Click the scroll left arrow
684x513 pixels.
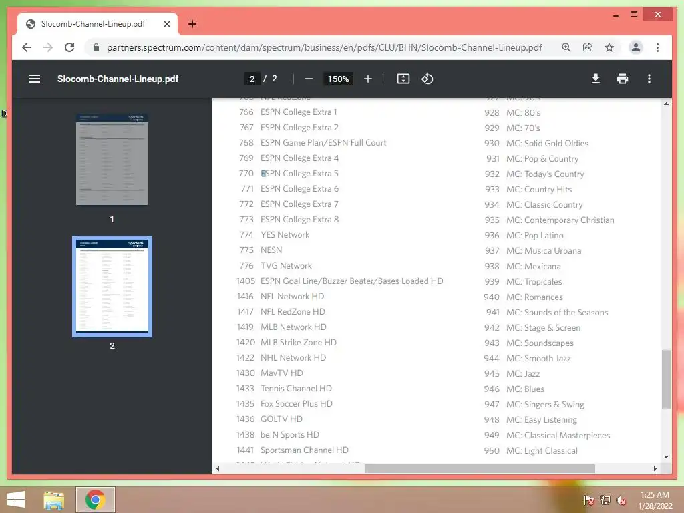click(218, 468)
